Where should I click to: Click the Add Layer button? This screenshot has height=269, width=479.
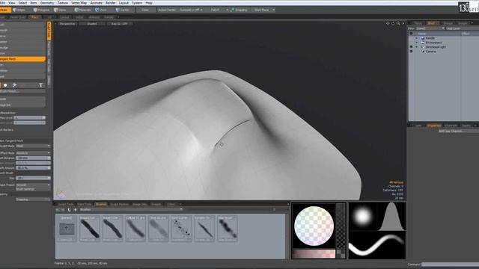click(463, 28)
